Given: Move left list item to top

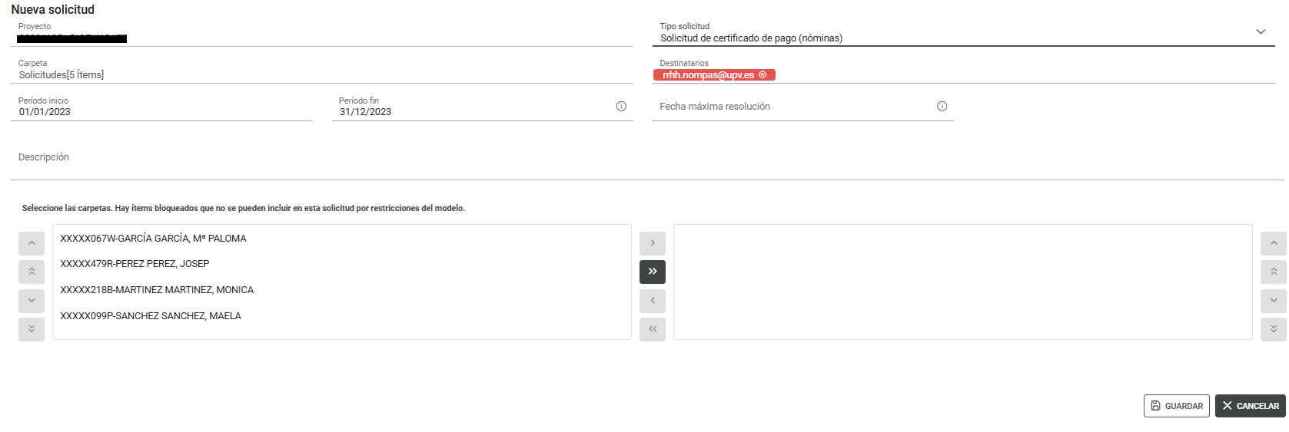Looking at the screenshot, I should pyautogui.click(x=32, y=272).
